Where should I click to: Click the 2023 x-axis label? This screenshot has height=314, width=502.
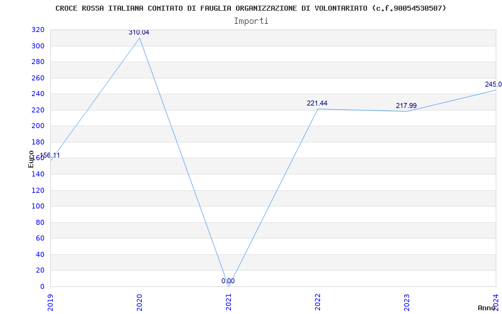pos(407,303)
